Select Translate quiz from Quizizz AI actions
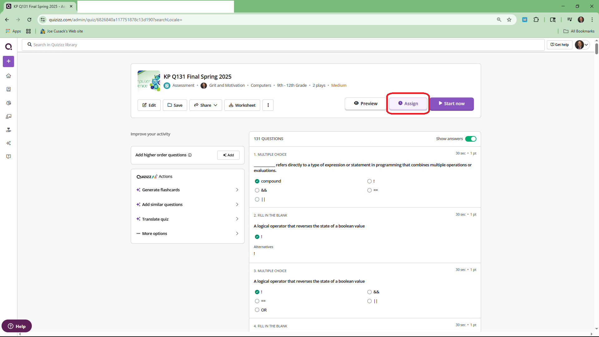Viewport: 599px width, 337px height. coord(187,219)
